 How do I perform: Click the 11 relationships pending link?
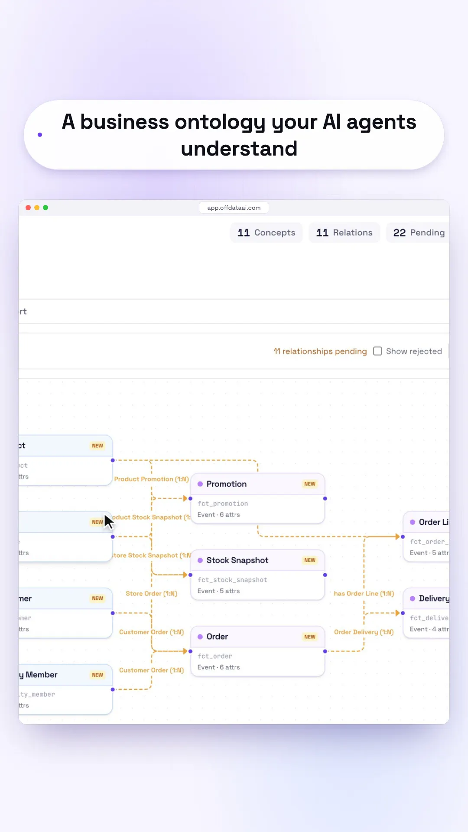tap(320, 351)
